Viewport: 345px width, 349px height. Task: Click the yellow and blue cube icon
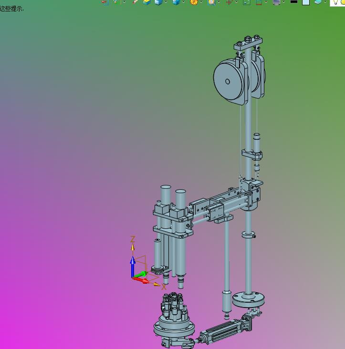pyautogui.click(x=147, y=2)
